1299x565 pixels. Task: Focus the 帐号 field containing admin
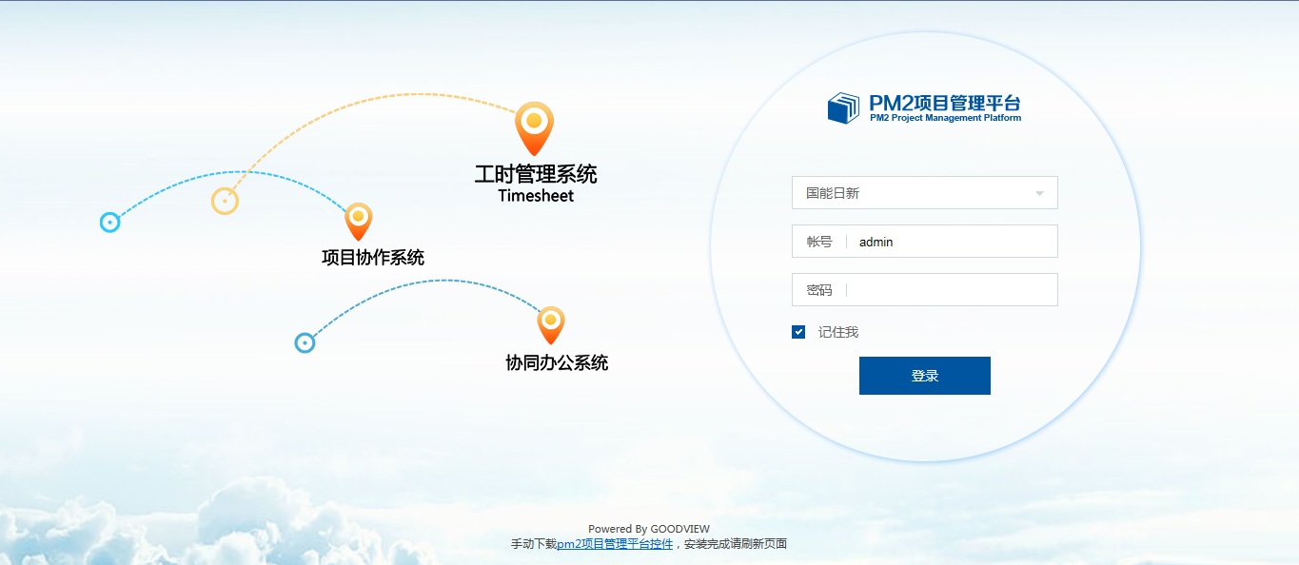click(952, 242)
